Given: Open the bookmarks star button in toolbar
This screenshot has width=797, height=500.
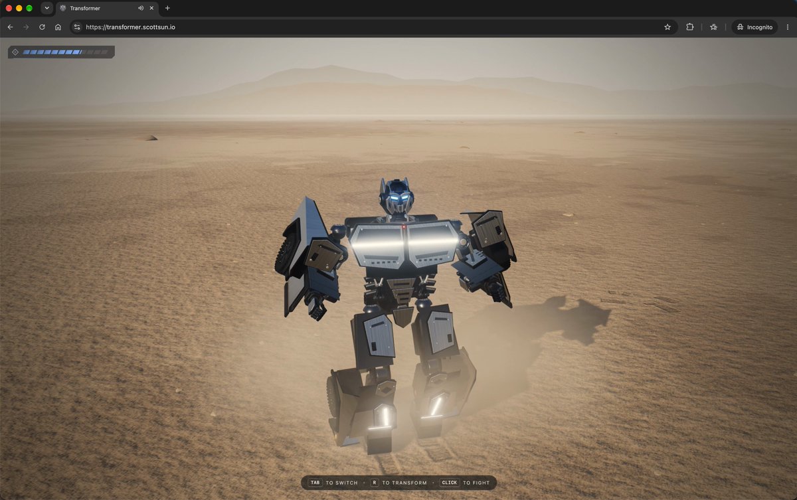Looking at the screenshot, I should [x=713, y=27].
